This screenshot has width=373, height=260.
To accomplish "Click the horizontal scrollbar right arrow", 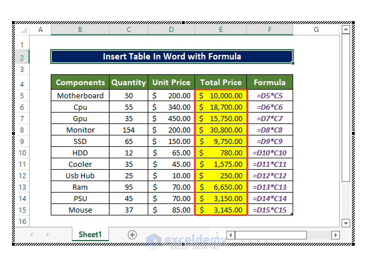I will tap(335, 235).
